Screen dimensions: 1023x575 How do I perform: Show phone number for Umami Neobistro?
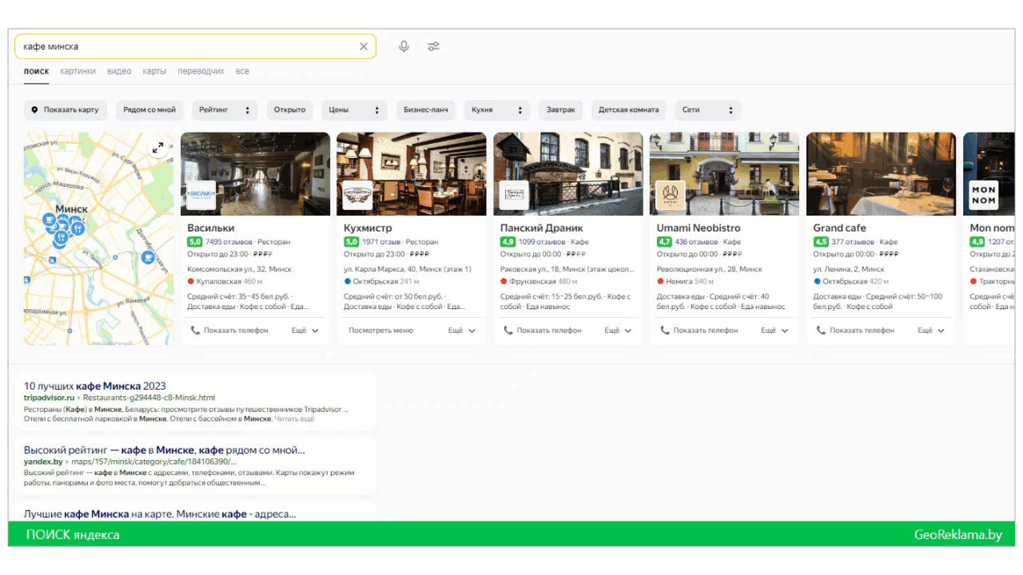click(x=699, y=331)
